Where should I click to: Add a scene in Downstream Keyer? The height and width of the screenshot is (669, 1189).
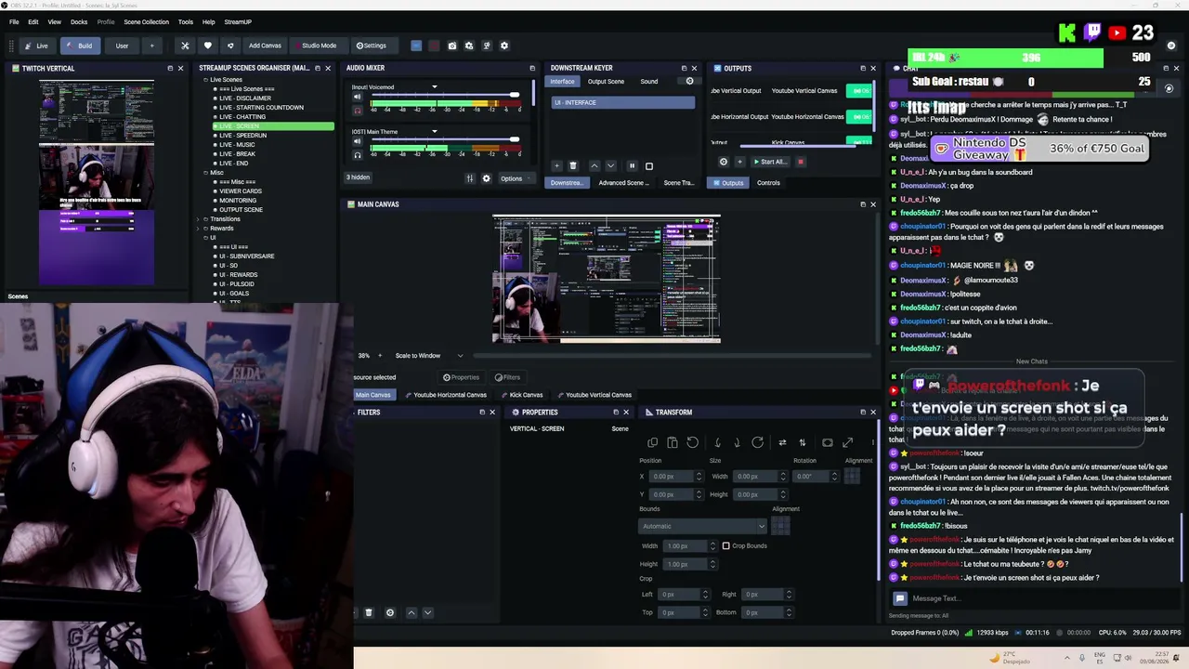(x=556, y=166)
